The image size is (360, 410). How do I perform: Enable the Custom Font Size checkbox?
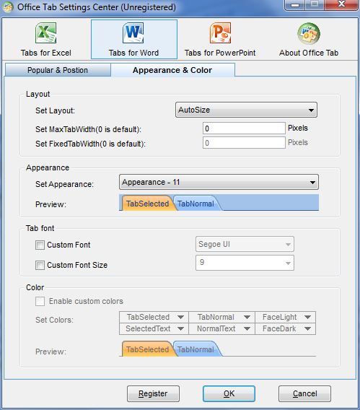pyautogui.click(x=40, y=265)
